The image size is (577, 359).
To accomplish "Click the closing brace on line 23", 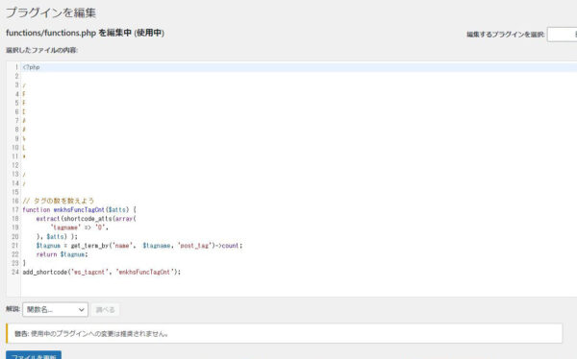I will pyautogui.click(x=24, y=263).
